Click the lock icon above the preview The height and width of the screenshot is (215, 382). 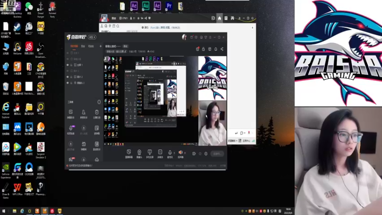coord(203,49)
